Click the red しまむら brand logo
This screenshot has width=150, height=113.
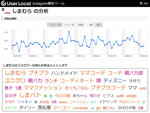tap(7, 13)
